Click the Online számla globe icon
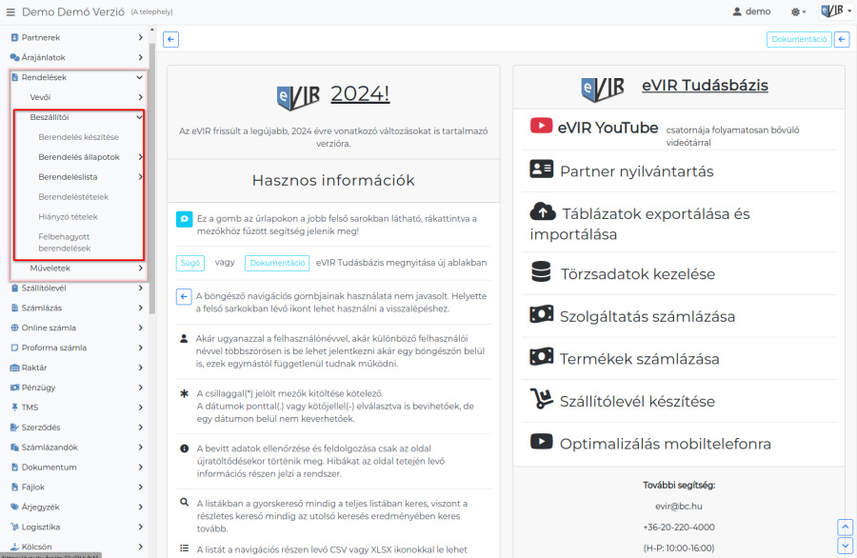Viewport: 857px width, 558px height. 14,328
